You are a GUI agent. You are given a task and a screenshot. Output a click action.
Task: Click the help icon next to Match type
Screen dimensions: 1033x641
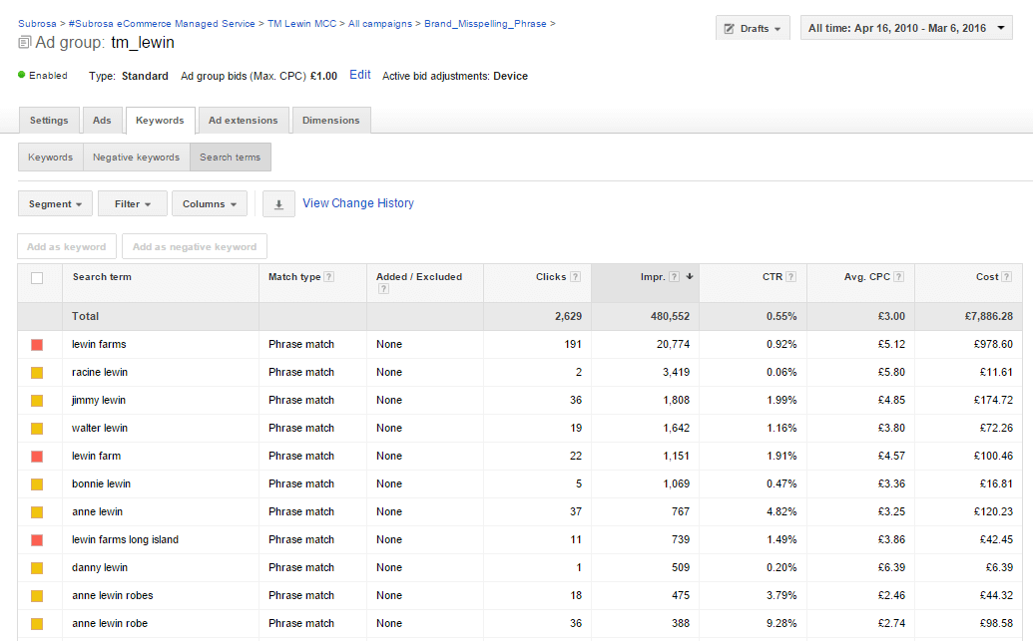tap(329, 277)
